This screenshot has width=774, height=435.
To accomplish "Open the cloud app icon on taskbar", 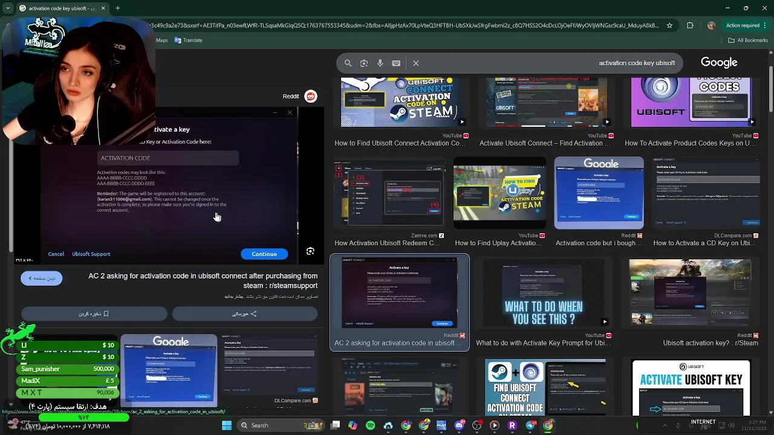I will (x=388, y=425).
